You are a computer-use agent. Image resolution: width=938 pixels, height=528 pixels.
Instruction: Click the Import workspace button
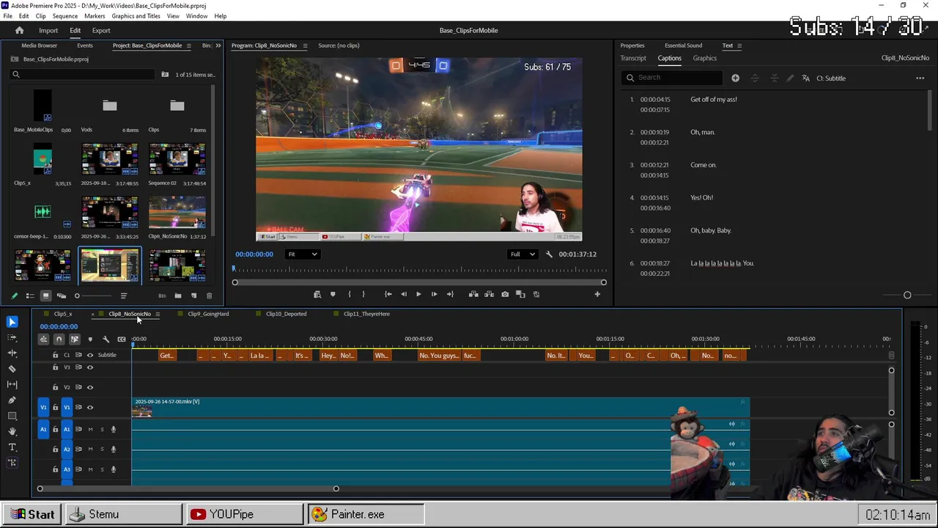click(48, 30)
